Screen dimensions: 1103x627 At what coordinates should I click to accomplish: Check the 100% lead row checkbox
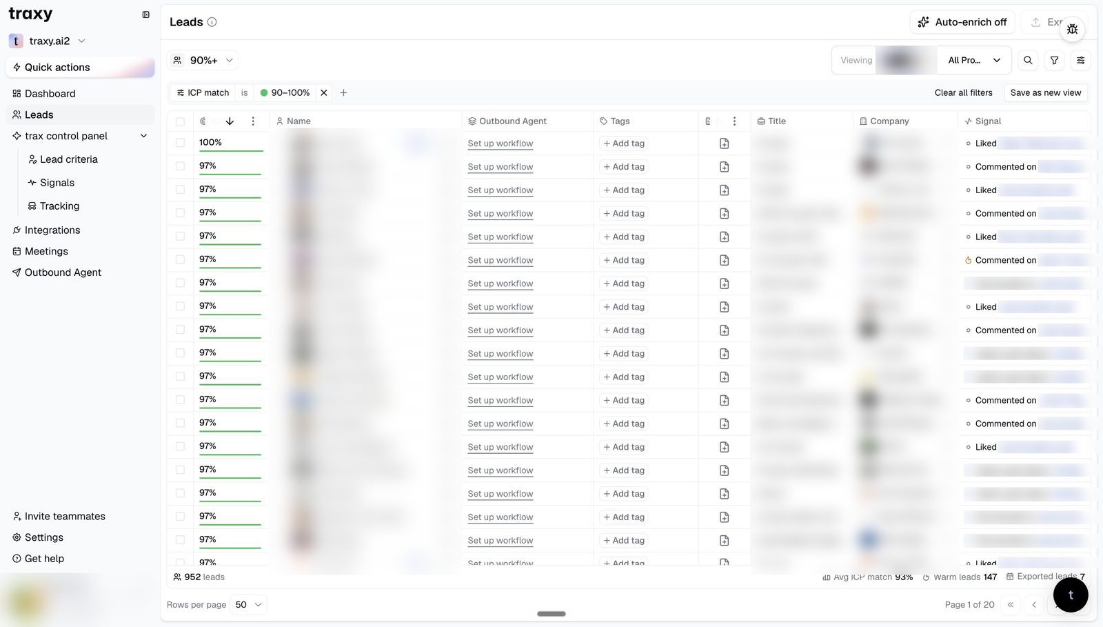pyautogui.click(x=180, y=143)
